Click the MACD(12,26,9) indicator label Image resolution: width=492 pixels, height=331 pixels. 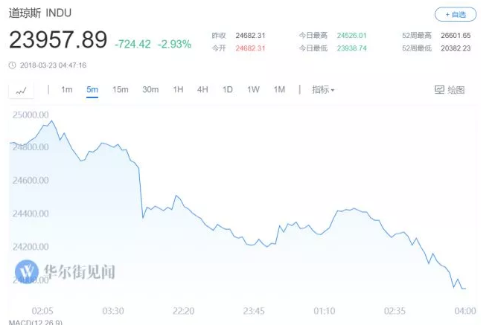pos(36,323)
